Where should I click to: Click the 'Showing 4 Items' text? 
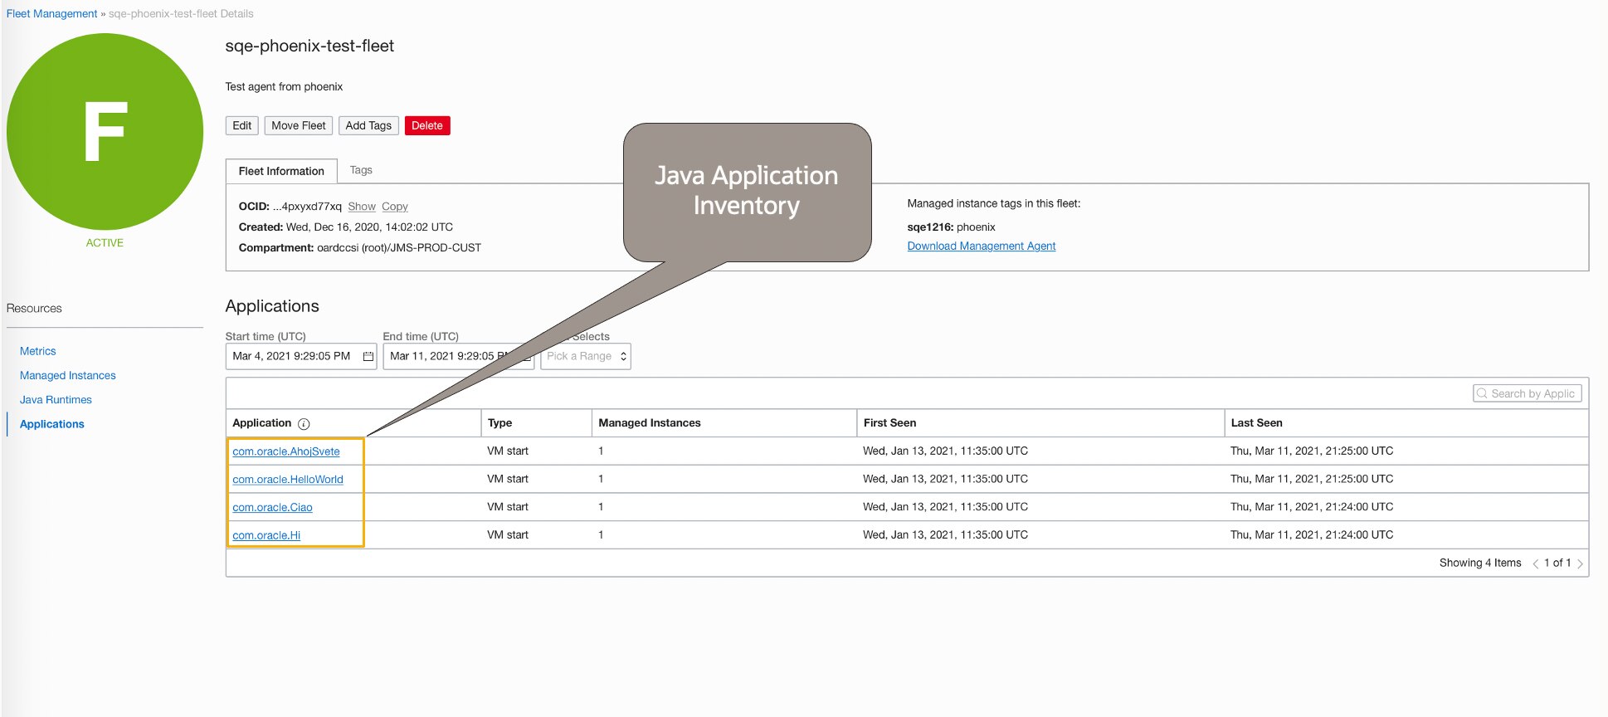pyautogui.click(x=1480, y=563)
